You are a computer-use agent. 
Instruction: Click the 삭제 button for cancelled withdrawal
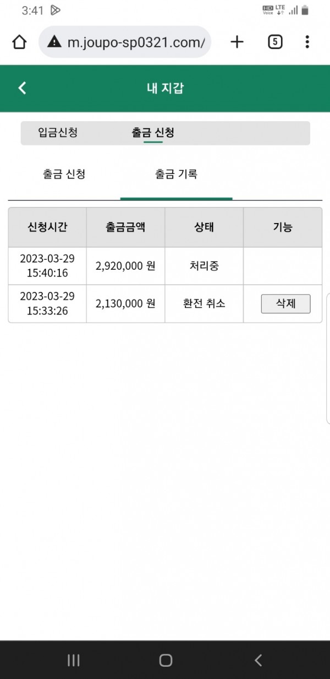point(285,303)
